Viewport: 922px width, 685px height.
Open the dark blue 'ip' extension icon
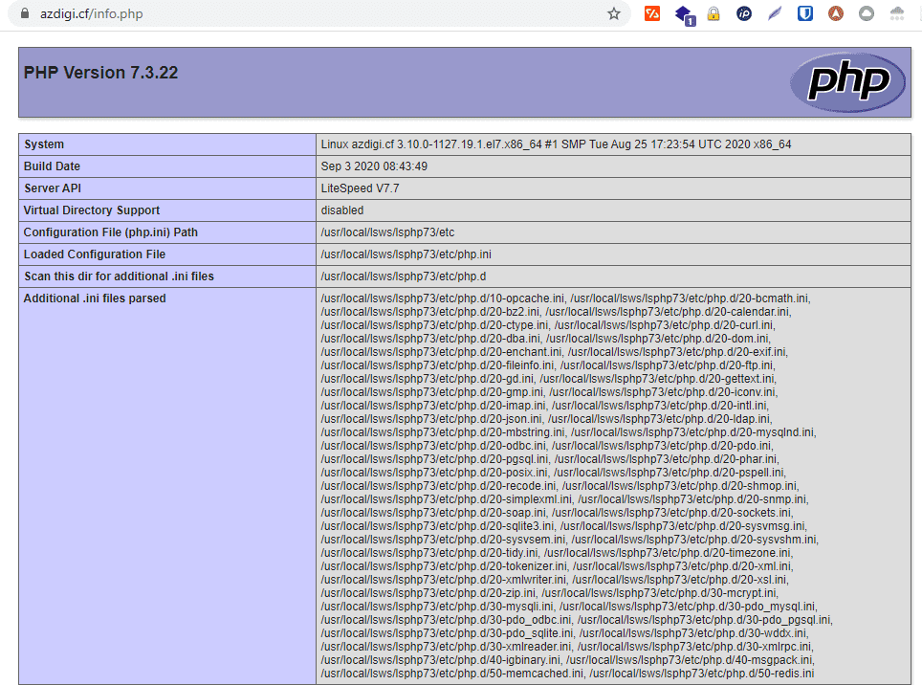click(x=744, y=14)
